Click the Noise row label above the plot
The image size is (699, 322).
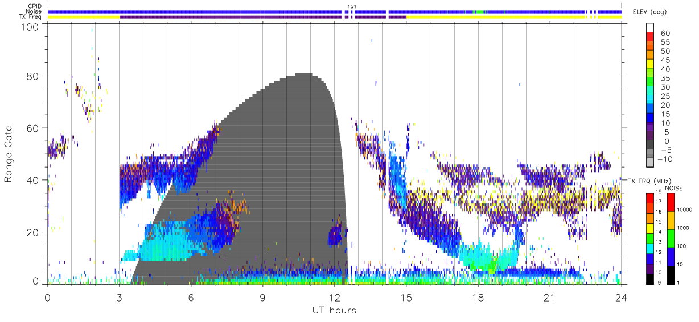34,11
